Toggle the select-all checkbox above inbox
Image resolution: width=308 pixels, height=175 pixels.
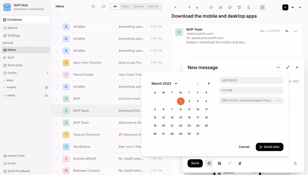[57, 14]
